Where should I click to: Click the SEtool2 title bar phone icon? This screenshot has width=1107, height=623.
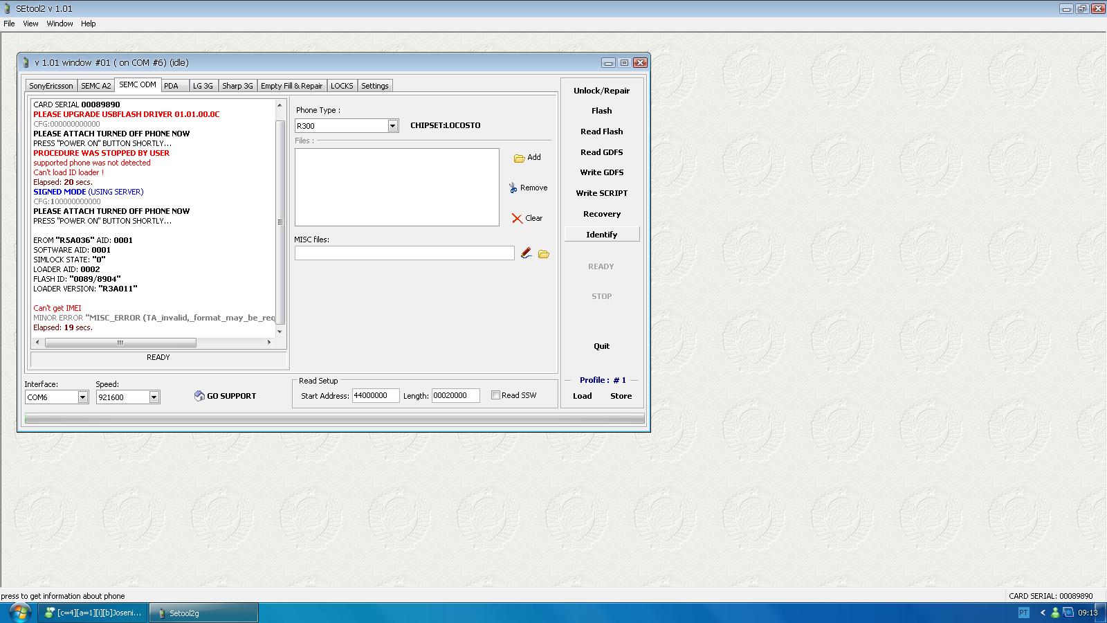[8, 8]
